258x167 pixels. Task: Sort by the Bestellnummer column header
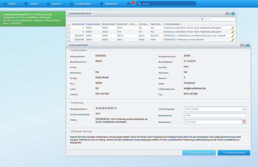[x=109, y=24]
